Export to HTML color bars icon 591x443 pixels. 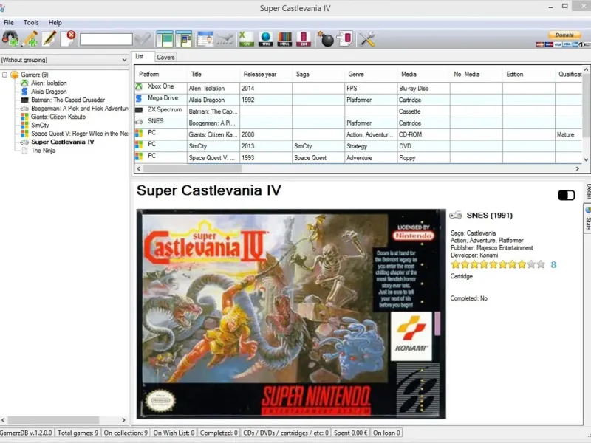click(285, 39)
